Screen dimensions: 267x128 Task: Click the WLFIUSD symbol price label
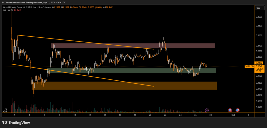tap(250, 66)
